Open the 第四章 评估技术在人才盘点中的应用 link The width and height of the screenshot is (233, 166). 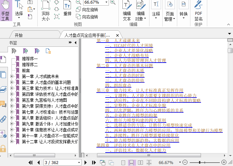click(133, 145)
